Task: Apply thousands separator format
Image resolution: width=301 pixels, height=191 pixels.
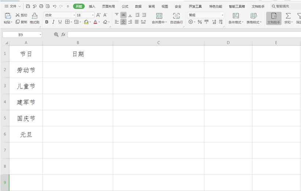Action: tap(207, 22)
